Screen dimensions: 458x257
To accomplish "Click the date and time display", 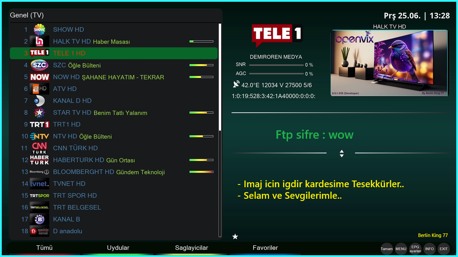I will pos(417,16).
